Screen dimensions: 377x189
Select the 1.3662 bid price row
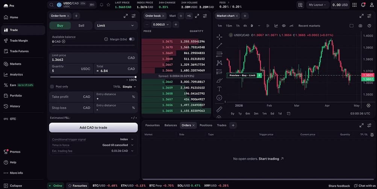176,82
